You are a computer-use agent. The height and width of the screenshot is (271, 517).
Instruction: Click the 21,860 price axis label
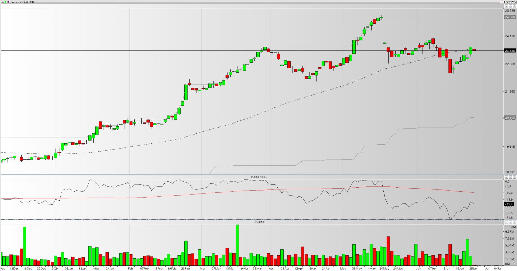[510, 92]
